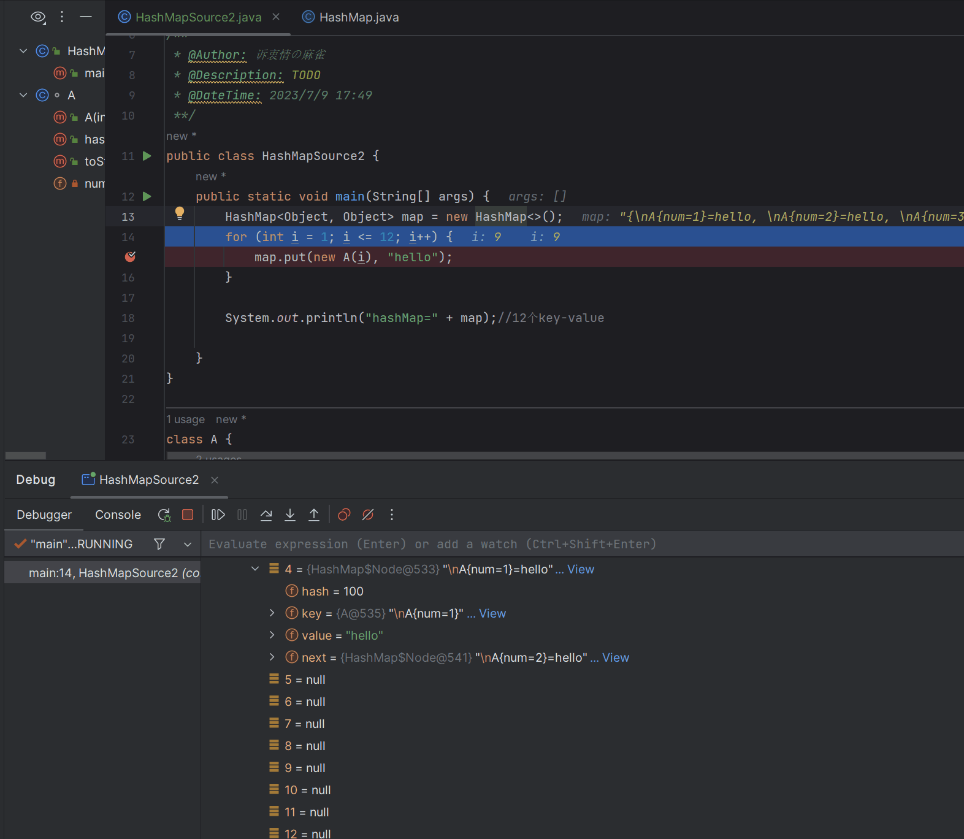Select toString method in Structure tree
Screen dimensions: 964x839
pyautogui.click(x=79, y=161)
